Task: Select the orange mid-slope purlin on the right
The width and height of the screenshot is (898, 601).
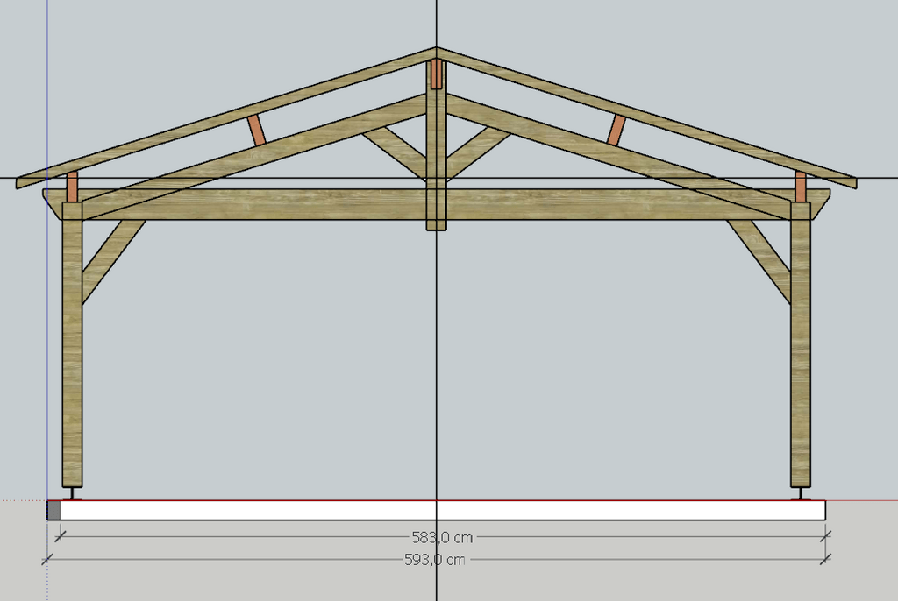Action: pyautogui.click(x=616, y=130)
